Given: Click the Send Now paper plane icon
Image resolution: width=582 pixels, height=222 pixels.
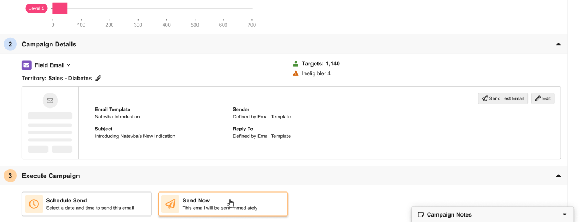Looking at the screenshot, I should tap(170, 204).
